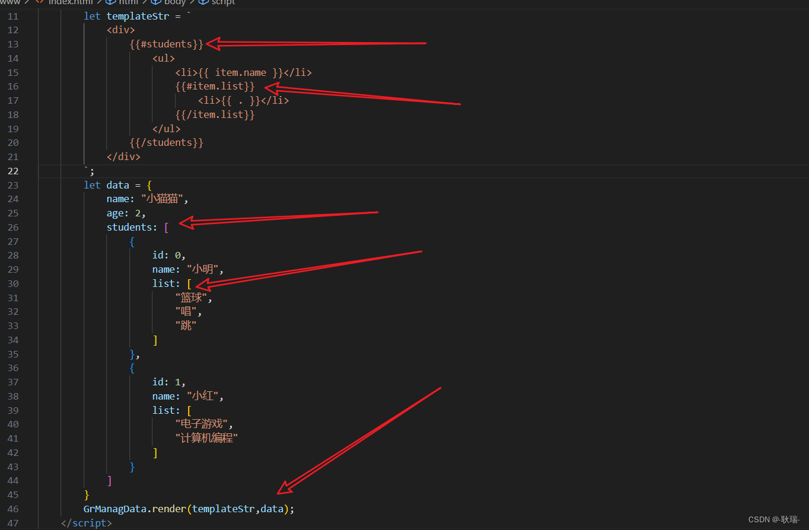
Task: Click the name: "小猫猫" property
Action: tap(148, 199)
